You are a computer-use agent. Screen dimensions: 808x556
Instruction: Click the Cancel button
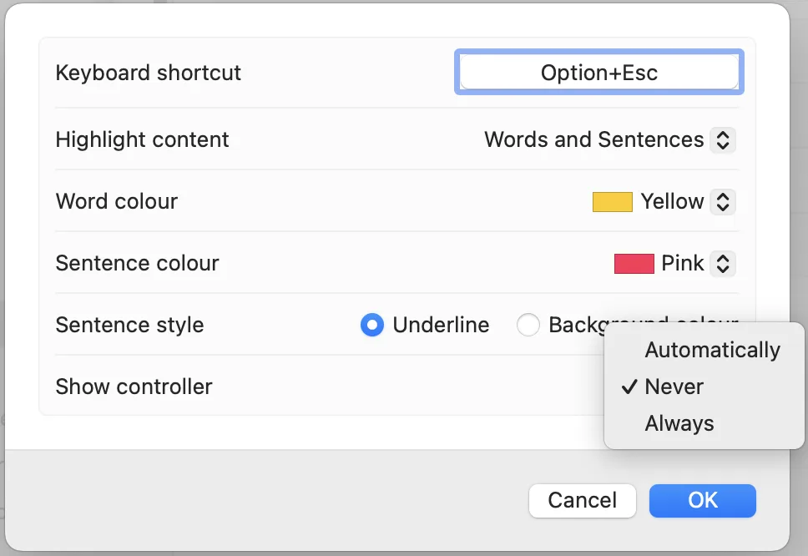click(x=582, y=501)
